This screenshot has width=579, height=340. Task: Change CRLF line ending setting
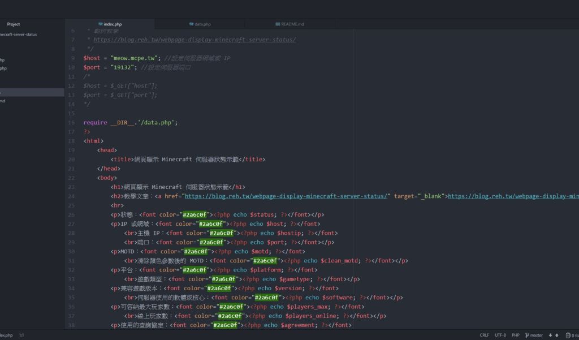tap(485, 335)
